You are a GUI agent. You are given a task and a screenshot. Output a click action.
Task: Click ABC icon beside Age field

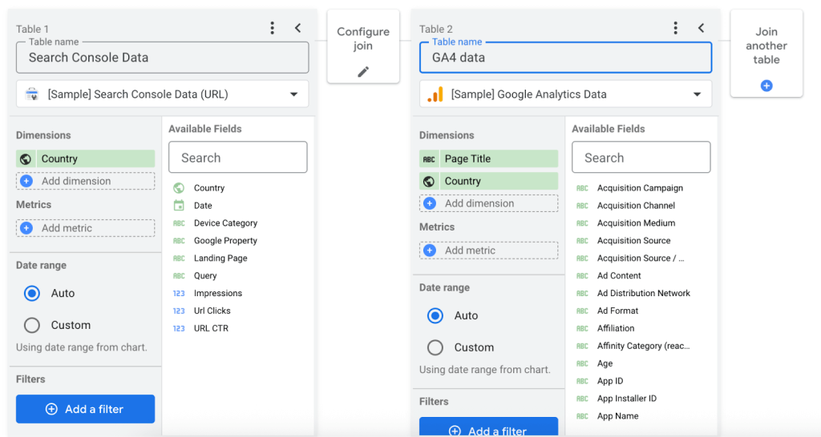(x=582, y=364)
